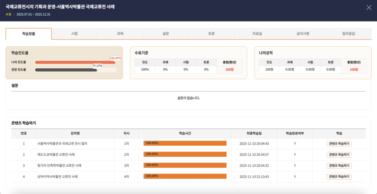Click the 2차 학습시간 progress bar
The width and height of the screenshot is (377, 194).
185,154
